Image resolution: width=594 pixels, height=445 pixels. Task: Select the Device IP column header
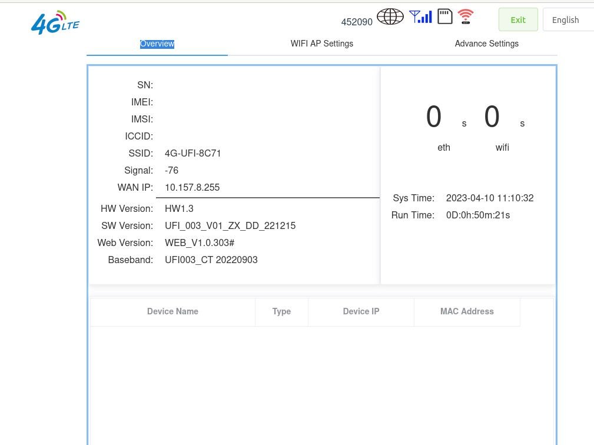tap(361, 311)
